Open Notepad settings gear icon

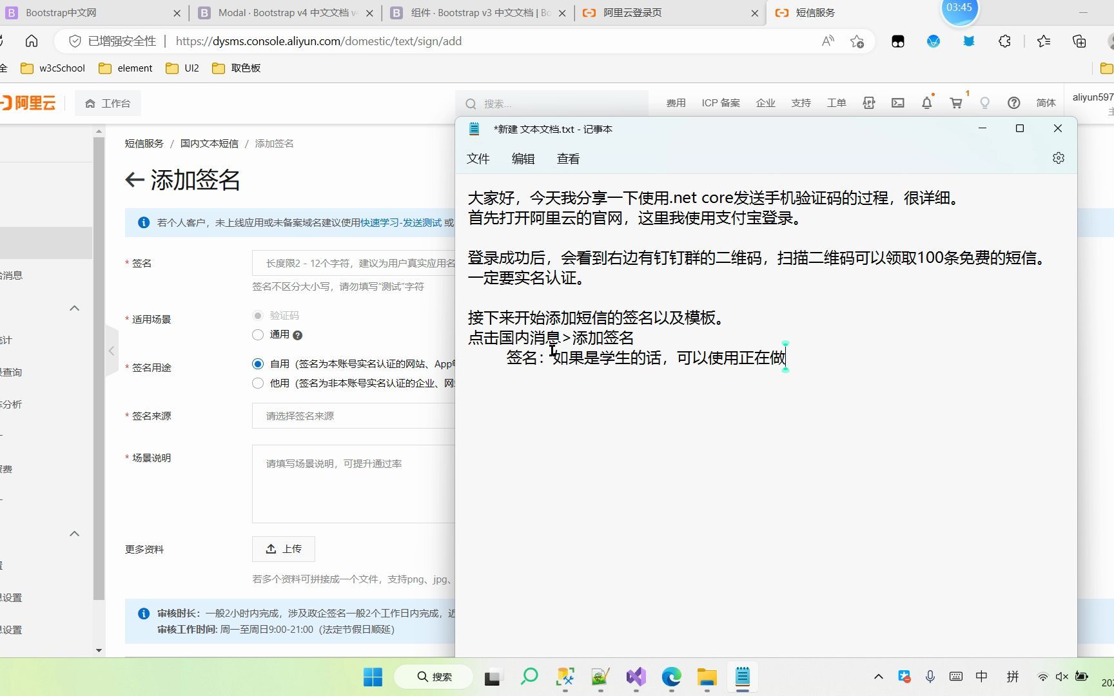point(1058,158)
